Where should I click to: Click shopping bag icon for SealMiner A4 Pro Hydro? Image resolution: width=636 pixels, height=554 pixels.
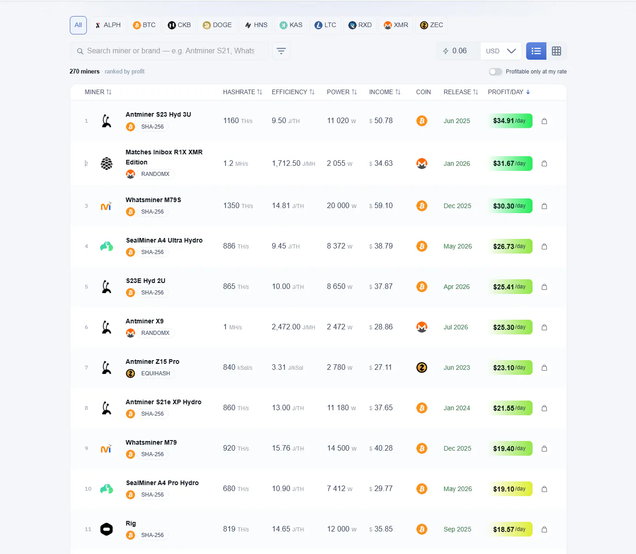pos(544,489)
